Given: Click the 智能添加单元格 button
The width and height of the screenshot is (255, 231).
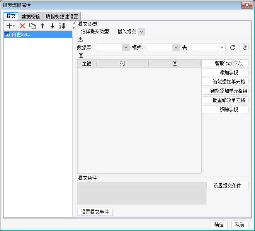Looking at the screenshot, I should coord(225,82).
